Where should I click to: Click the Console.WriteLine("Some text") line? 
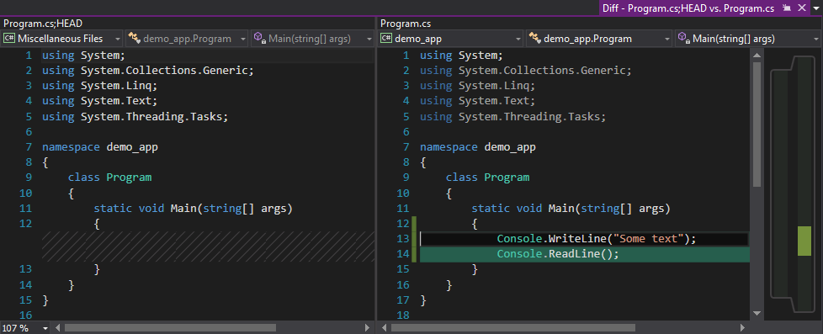tap(597, 239)
